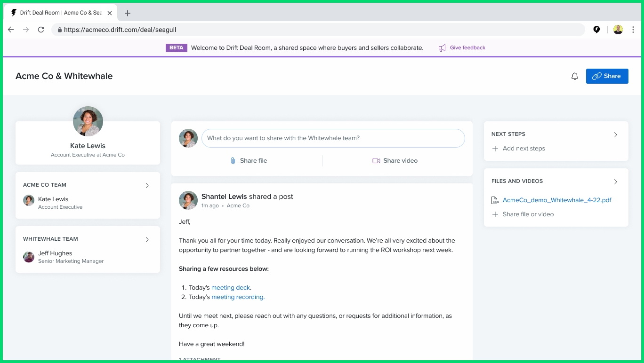Click the Drift extension icon in browser toolbar
The height and width of the screenshot is (363, 644).
click(596, 30)
